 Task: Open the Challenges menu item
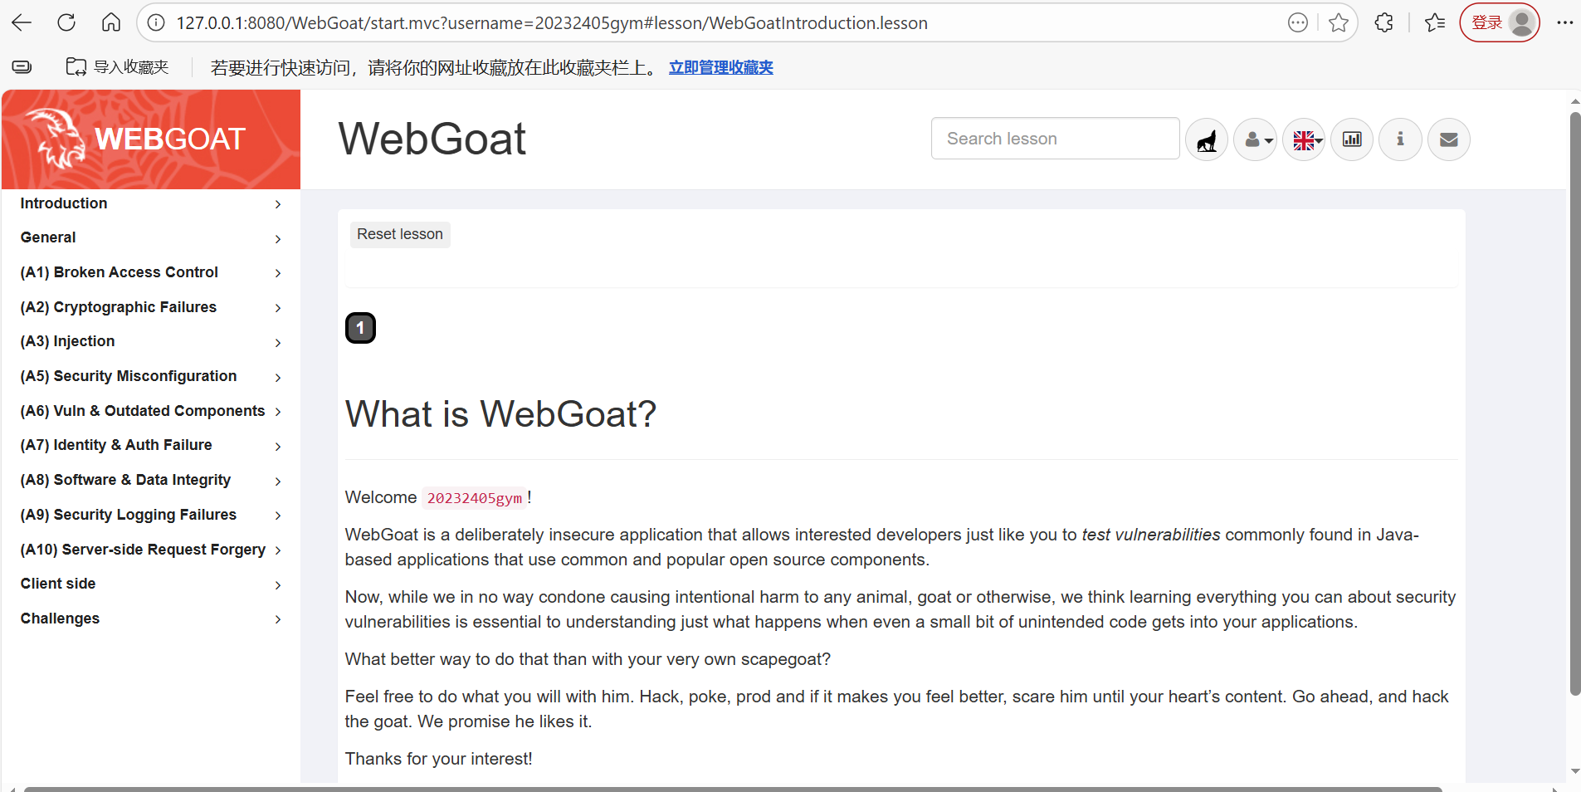point(150,618)
